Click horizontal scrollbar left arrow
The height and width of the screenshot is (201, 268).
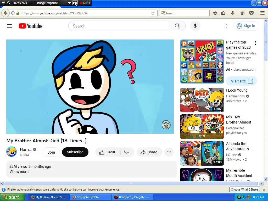point(2,184)
